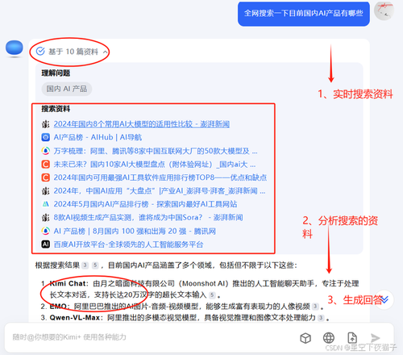This screenshot has height=355, width=403.
Task: Open link 未来已来？国内10家AI大模型盘点
Action: click(155, 164)
